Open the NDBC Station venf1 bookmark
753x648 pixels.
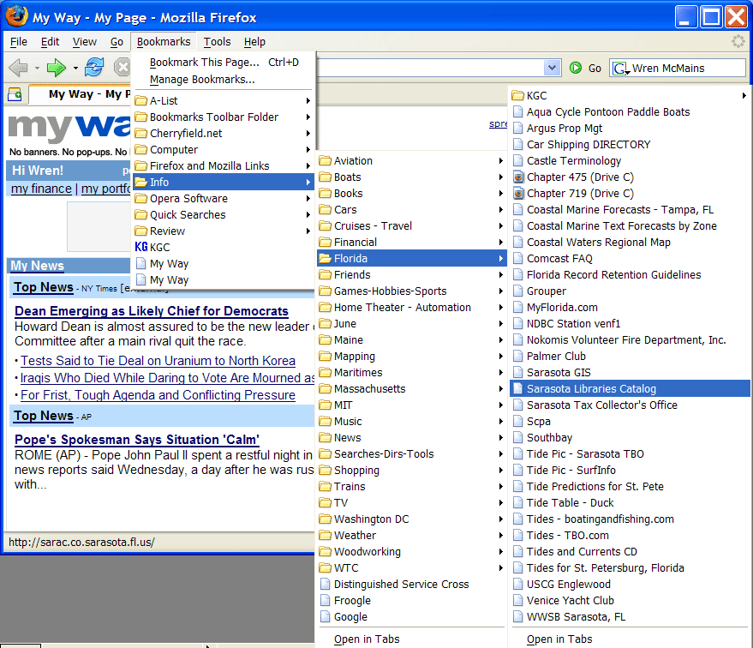[x=630, y=324]
